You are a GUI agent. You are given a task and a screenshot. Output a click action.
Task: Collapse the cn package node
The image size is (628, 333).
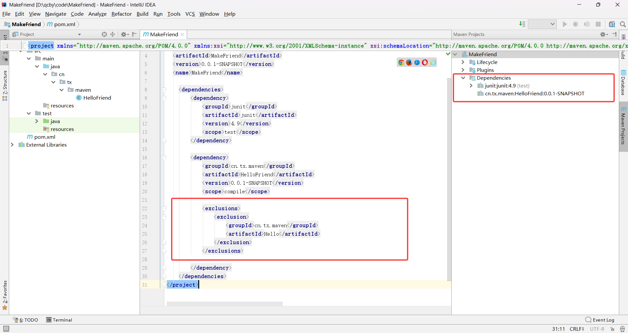[x=45, y=74]
